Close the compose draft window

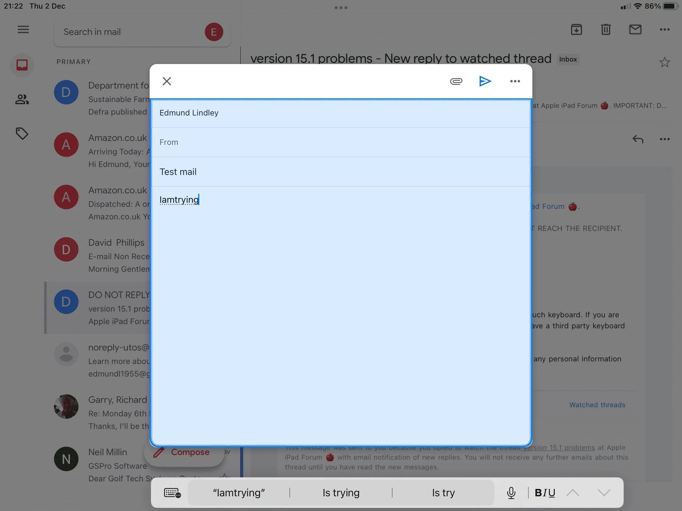coord(167,81)
